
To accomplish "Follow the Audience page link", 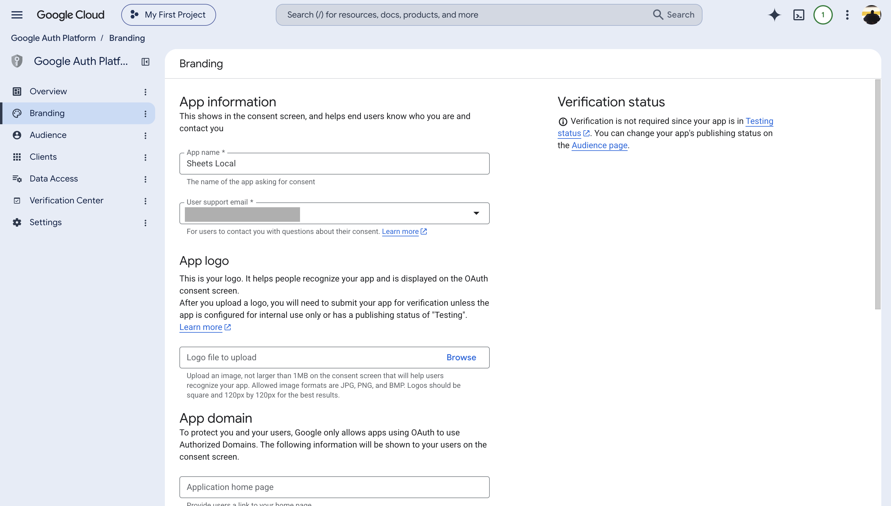I will (599, 145).
